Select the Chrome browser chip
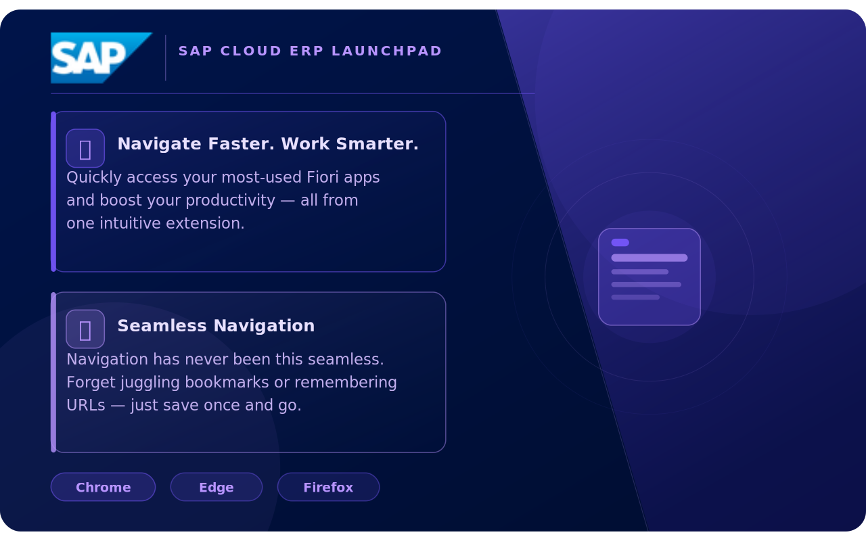 click(x=103, y=487)
